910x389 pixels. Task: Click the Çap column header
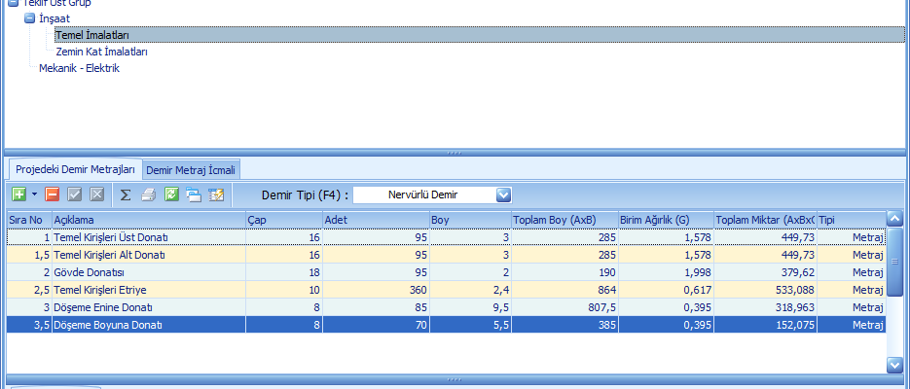point(282,220)
